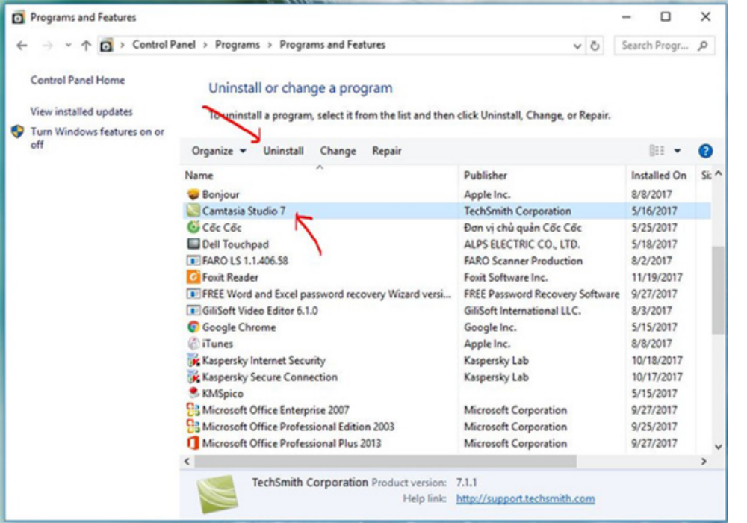Image resolution: width=747 pixels, height=523 pixels.
Task: Click Repair in the toolbar
Action: pyautogui.click(x=387, y=151)
